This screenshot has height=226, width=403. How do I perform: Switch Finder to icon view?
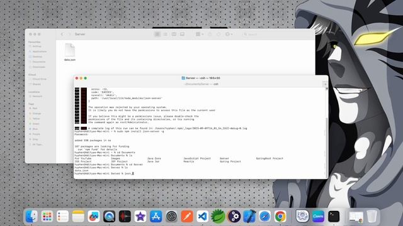point(157,34)
